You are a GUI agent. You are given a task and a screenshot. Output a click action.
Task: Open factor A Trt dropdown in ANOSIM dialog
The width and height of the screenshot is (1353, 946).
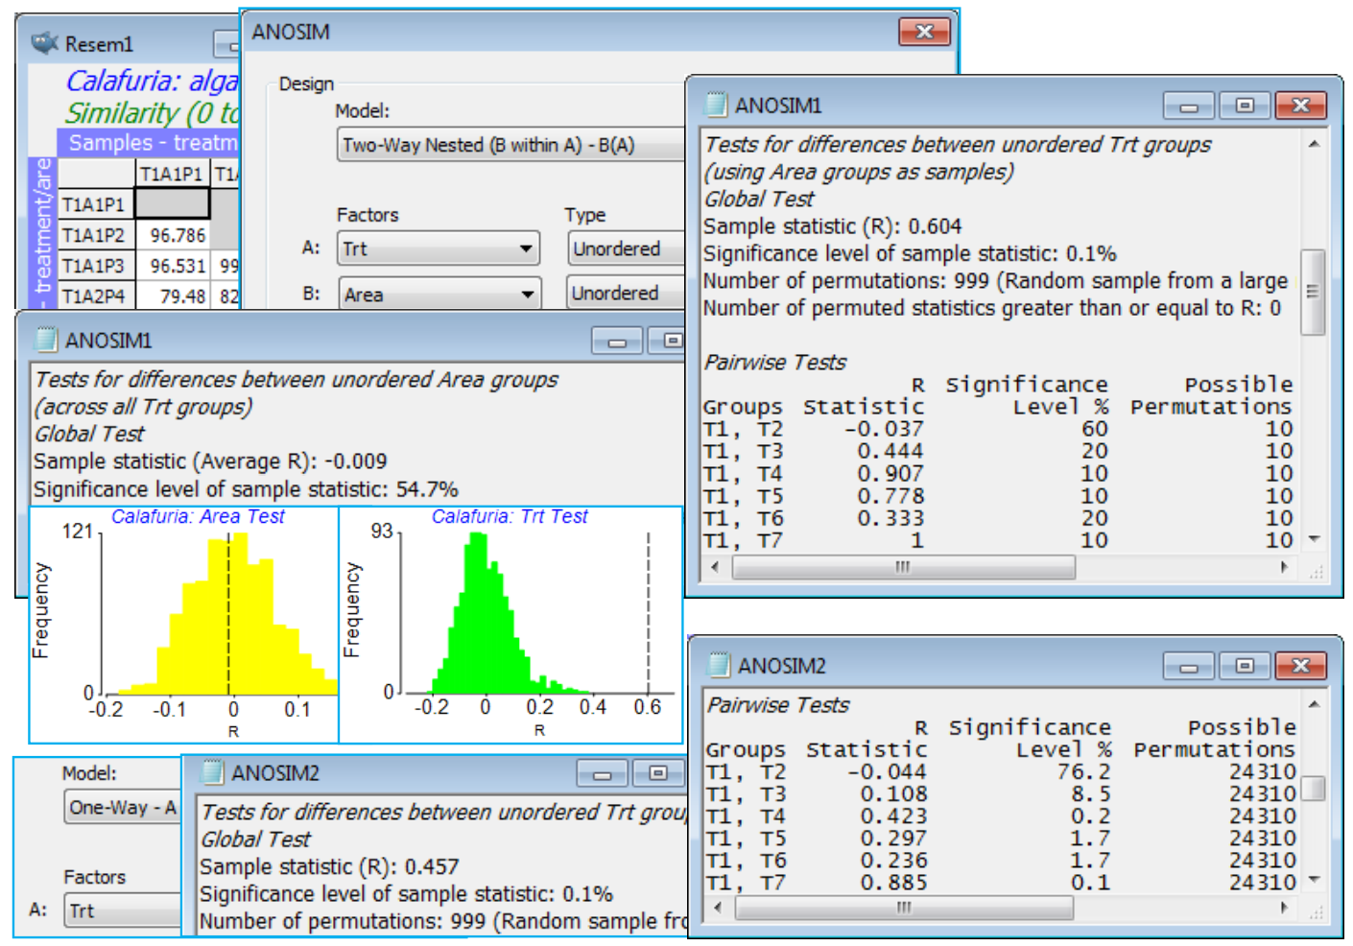(439, 248)
